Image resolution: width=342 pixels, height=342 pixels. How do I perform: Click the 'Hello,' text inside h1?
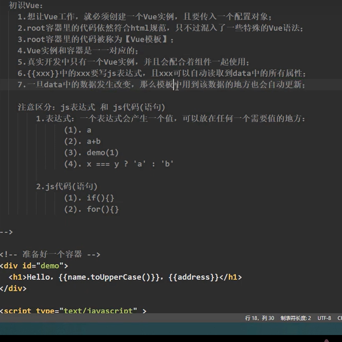[40, 277]
